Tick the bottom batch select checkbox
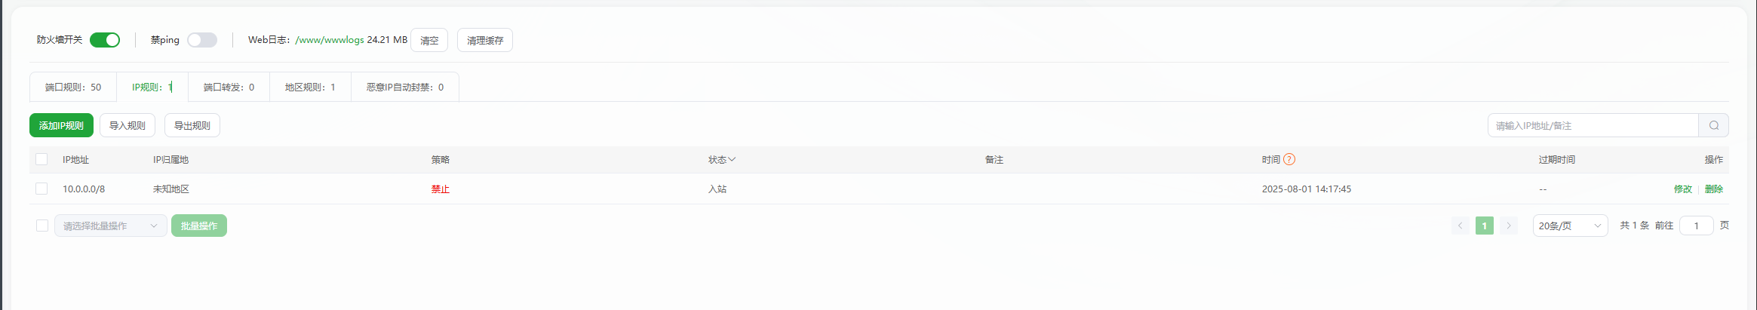The height and width of the screenshot is (310, 1757). [x=42, y=226]
